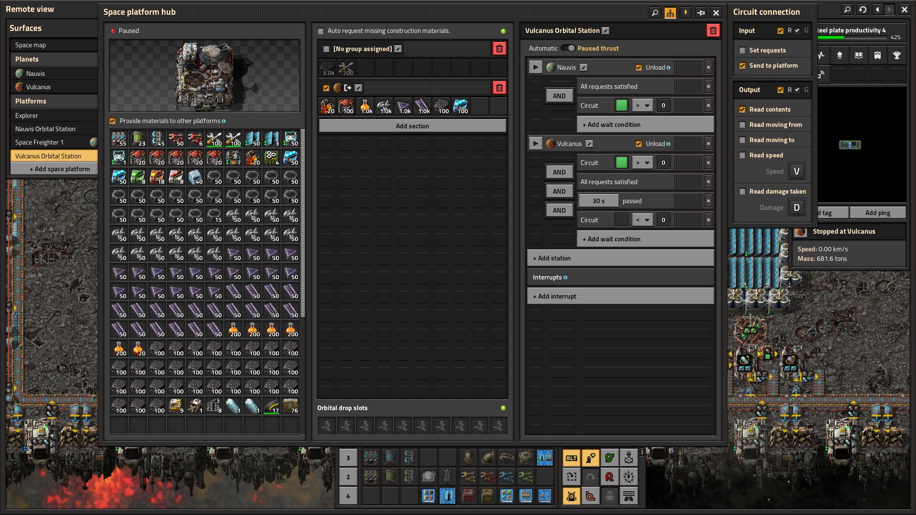
Task: Toggle Provide materials to other platforms checkbox
Action: click(x=113, y=121)
